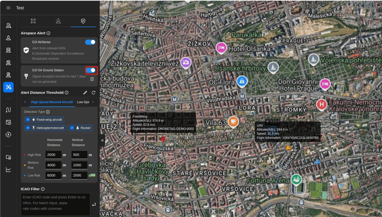The width and height of the screenshot is (382, 217).
Task: Click the High Risk horizontal distance field
Action: [53, 155]
